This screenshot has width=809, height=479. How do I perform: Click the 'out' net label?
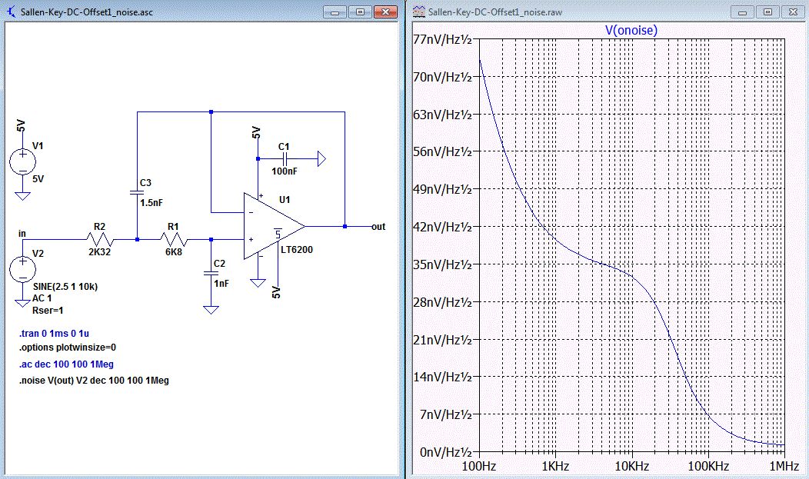pos(378,227)
